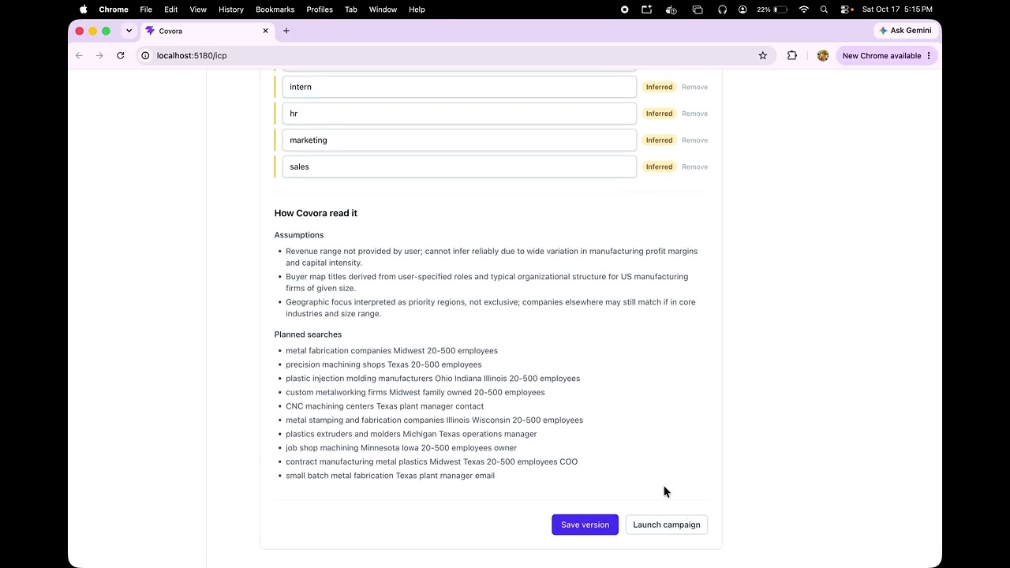Select the Covora browser tab
Screen dimensions: 1010x568
tap(207, 31)
